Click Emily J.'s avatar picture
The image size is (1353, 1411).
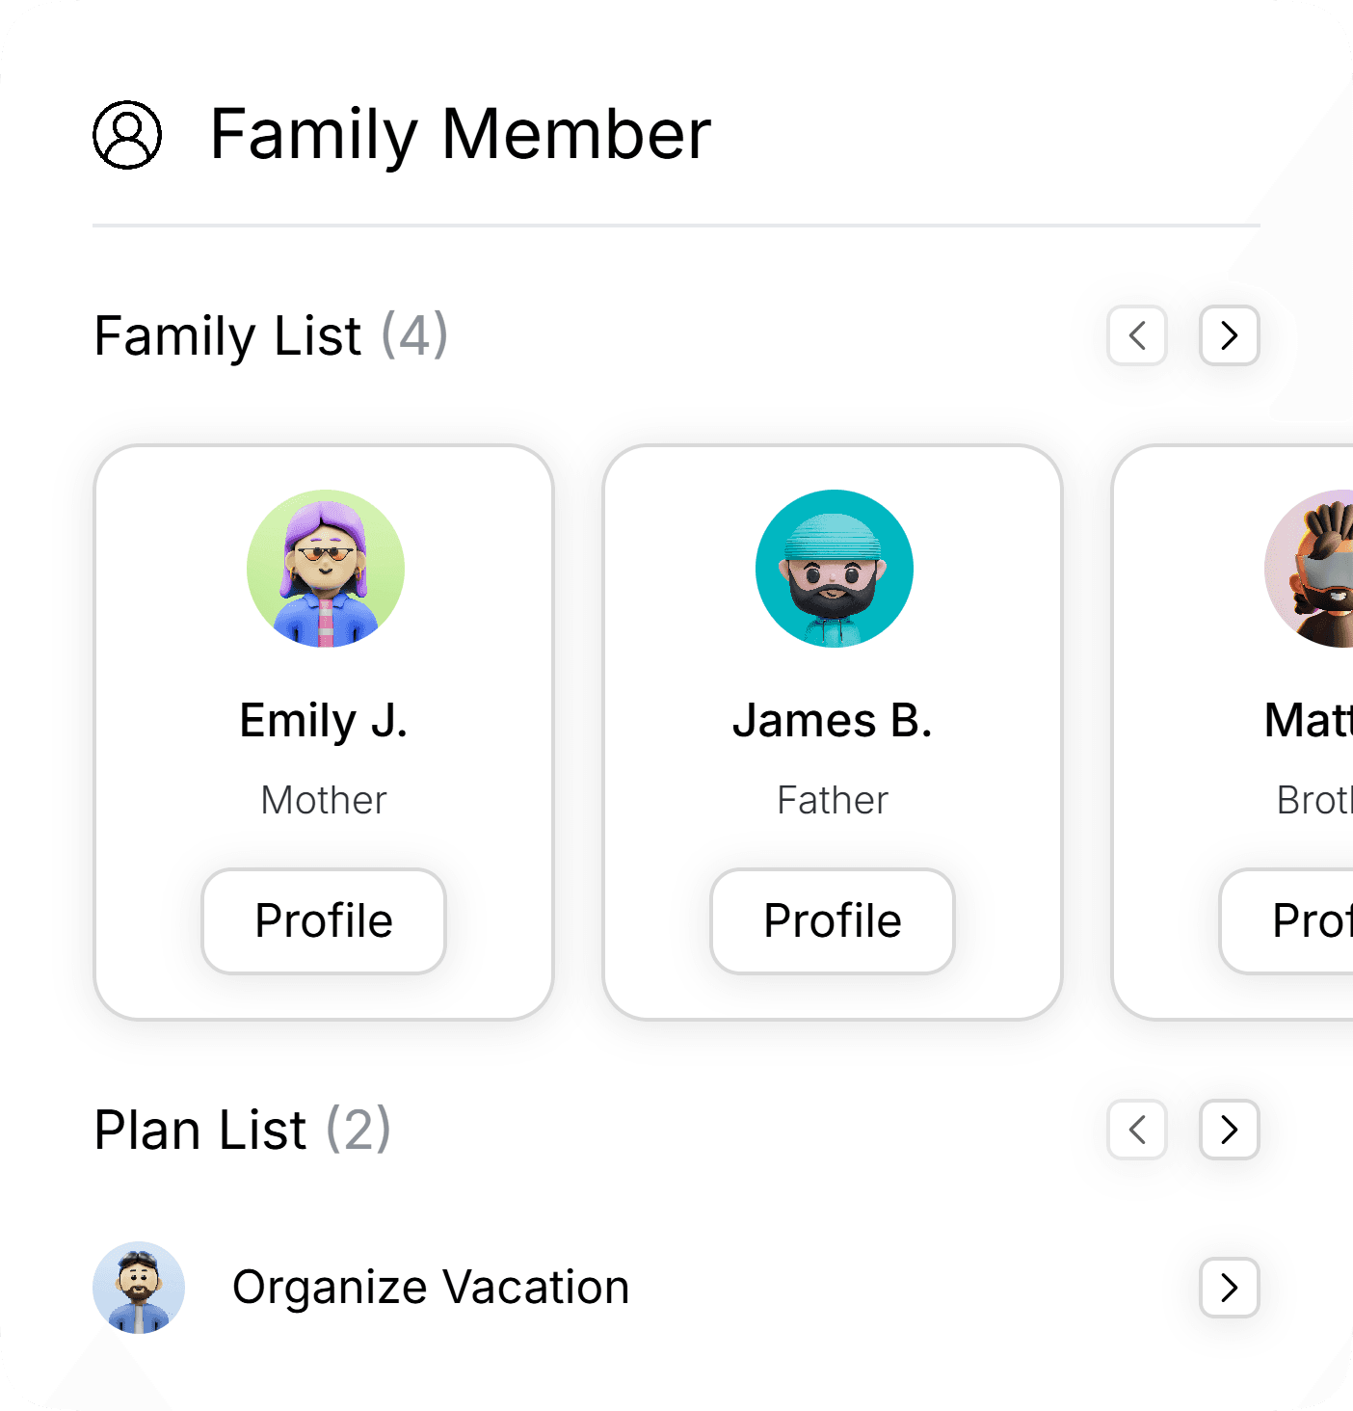pyautogui.click(x=324, y=569)
